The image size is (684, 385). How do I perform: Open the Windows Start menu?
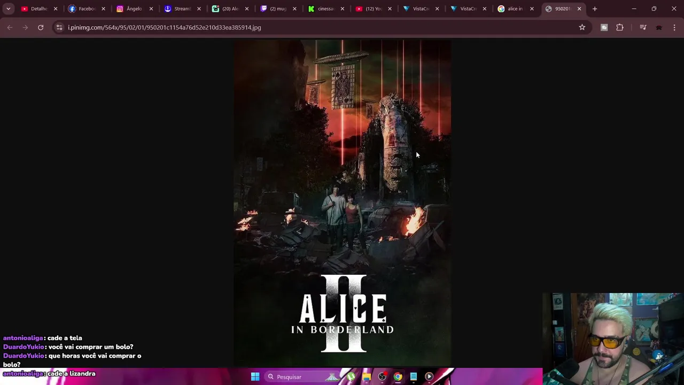tap(255, 377)
